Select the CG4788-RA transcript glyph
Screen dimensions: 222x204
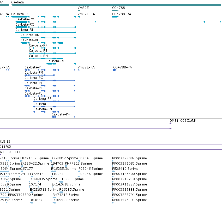pyautogui.click(x=115, y=17)
